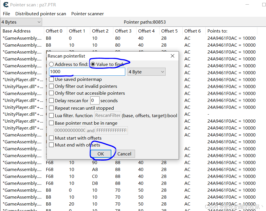Image resolution: width=266 pixels, height=211 pixels.
Task: Click the delay seconds input field
Action: (x=95, y=100)
